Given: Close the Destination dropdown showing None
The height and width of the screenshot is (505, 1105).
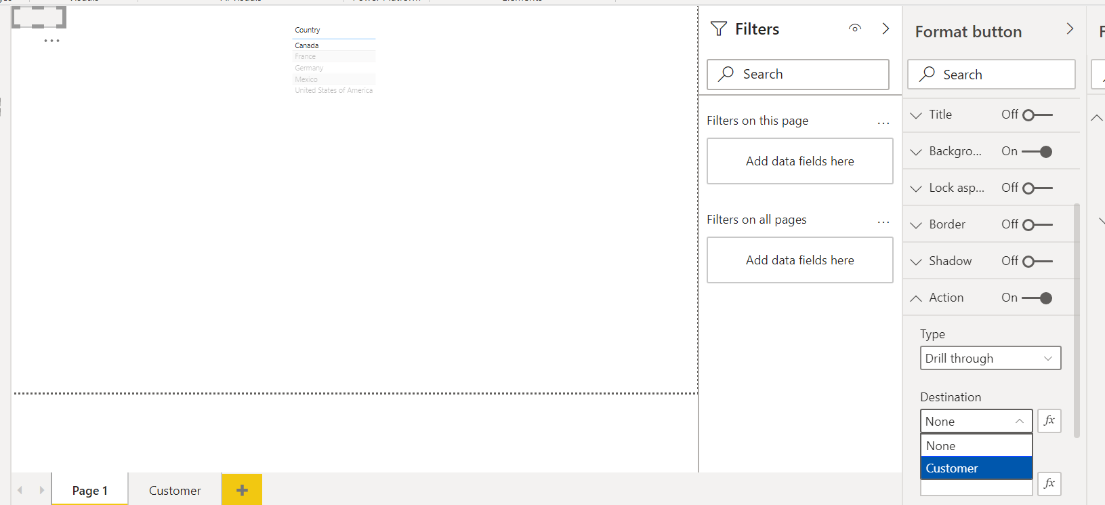Looking at the screenshot, I should click(x=976, y=421).
